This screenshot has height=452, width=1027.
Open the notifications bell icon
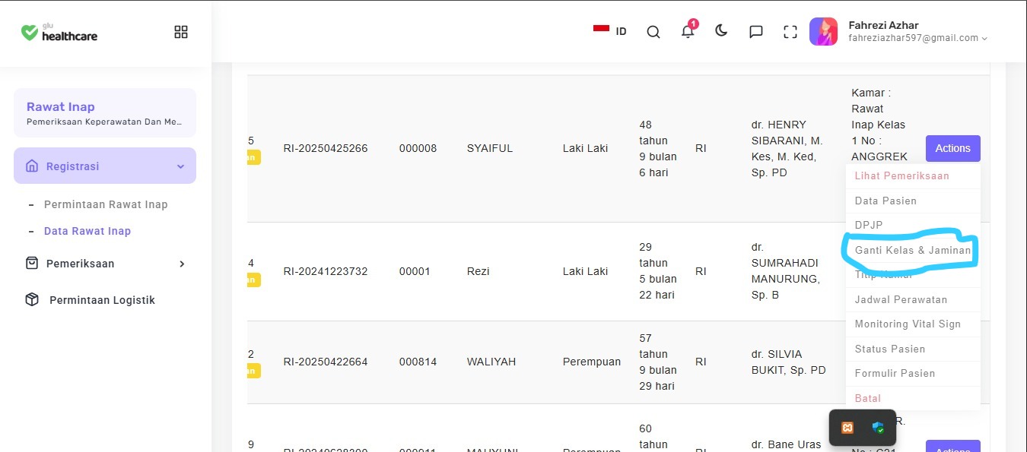(x=688, y=31)
